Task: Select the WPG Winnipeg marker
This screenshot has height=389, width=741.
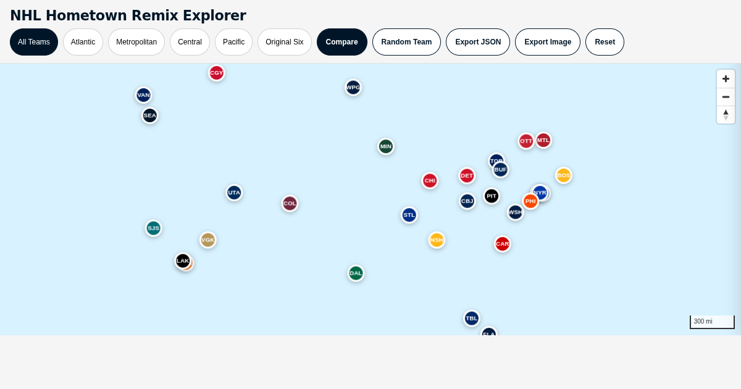Action: click(x=353, y=88)
